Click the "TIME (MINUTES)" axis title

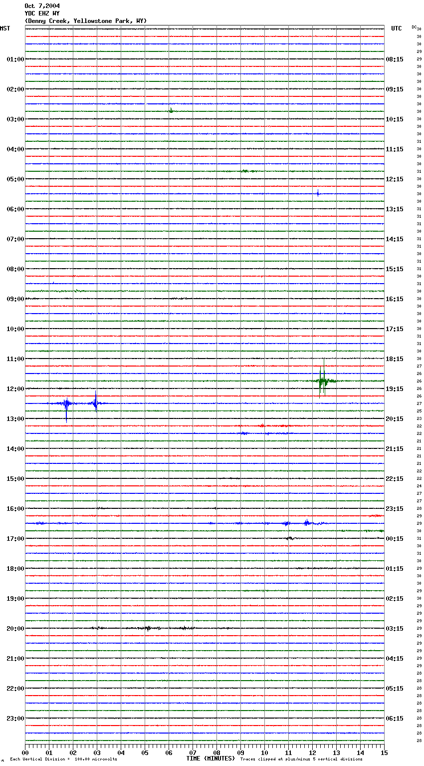click(x=211, y=759)
